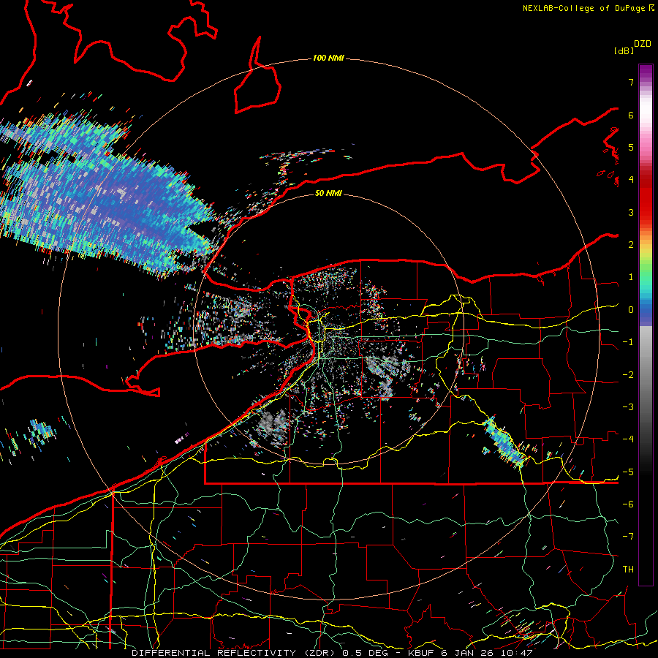658x658 pixels.
Task: Click the 6 value on color scale
Action: click(x=631, y=115)
